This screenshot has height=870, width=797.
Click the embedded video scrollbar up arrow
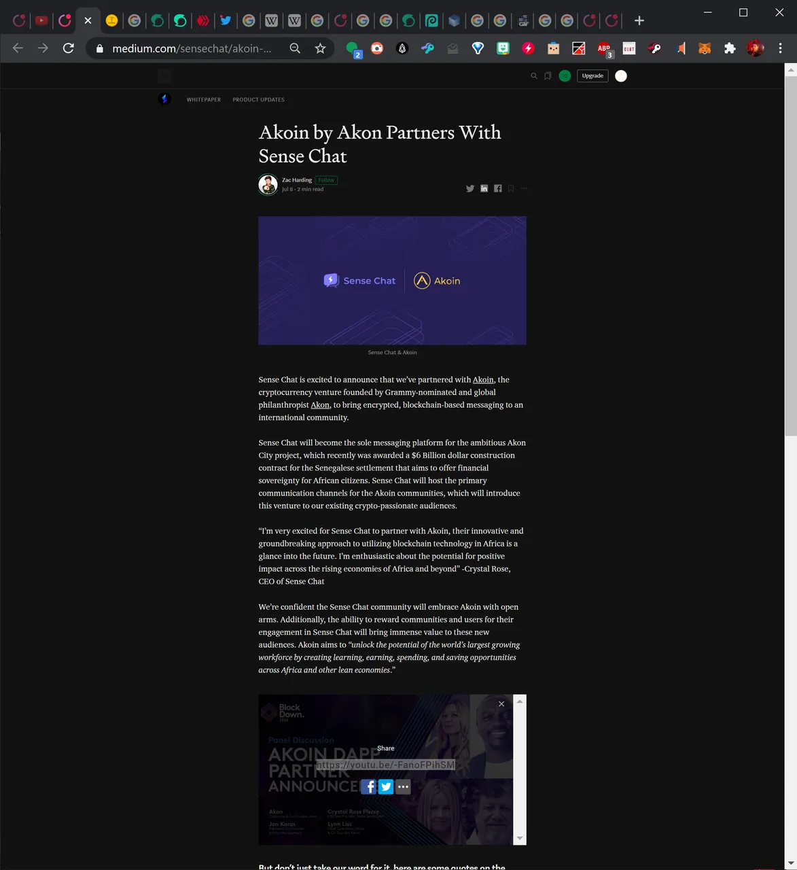pos(520,701)
